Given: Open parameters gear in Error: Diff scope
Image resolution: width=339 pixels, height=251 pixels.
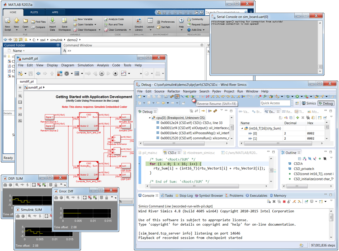Looking at the screenshot, I should [61, 197].
